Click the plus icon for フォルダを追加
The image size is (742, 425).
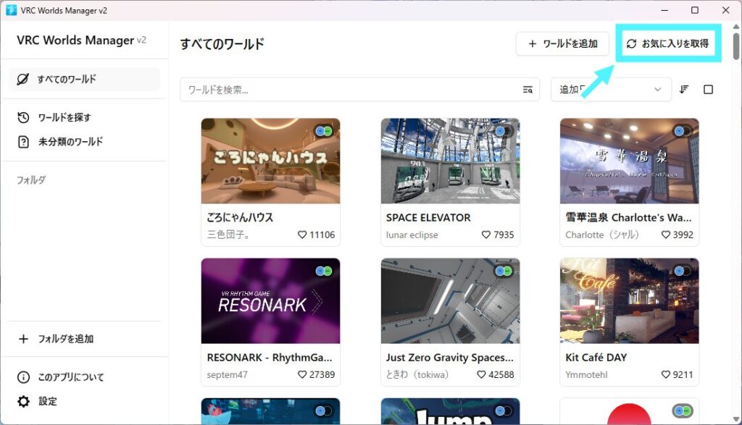[23, 339]
